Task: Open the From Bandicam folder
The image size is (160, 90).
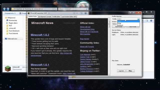Action: click(x=13, y=31)
